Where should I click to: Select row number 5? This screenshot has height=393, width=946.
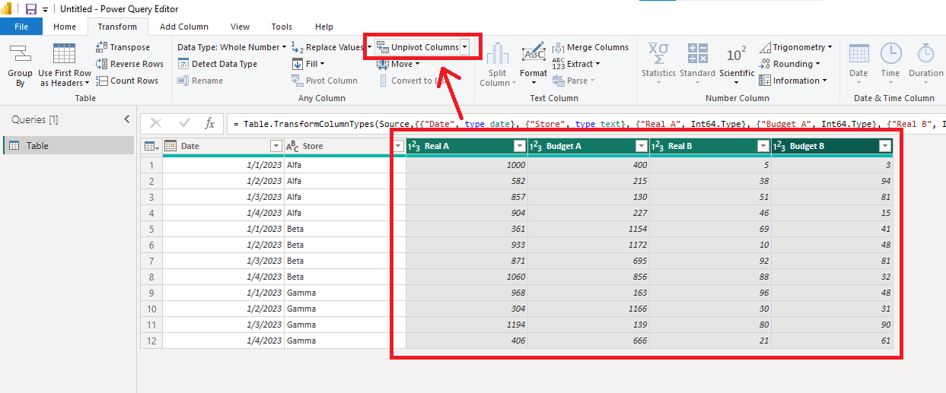coord(151,229)
